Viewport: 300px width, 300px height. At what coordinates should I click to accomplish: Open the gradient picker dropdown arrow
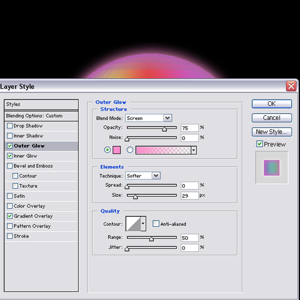(193, 150)
